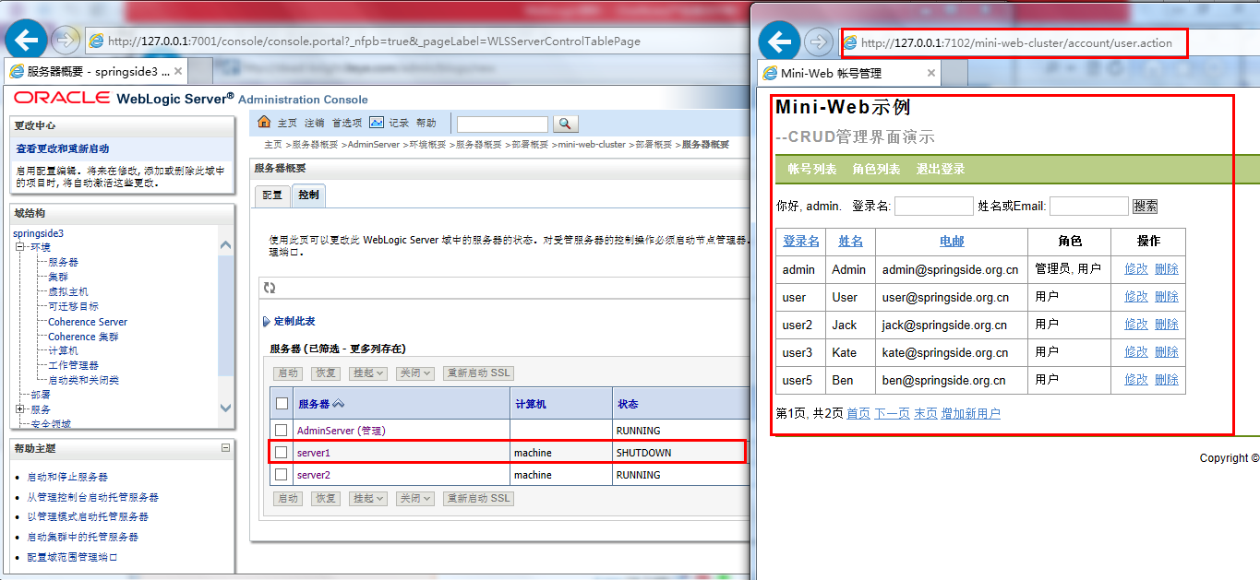Close the 服务器概要 - springside3 browser tab
1260x580 pixels.
point(179,71)
